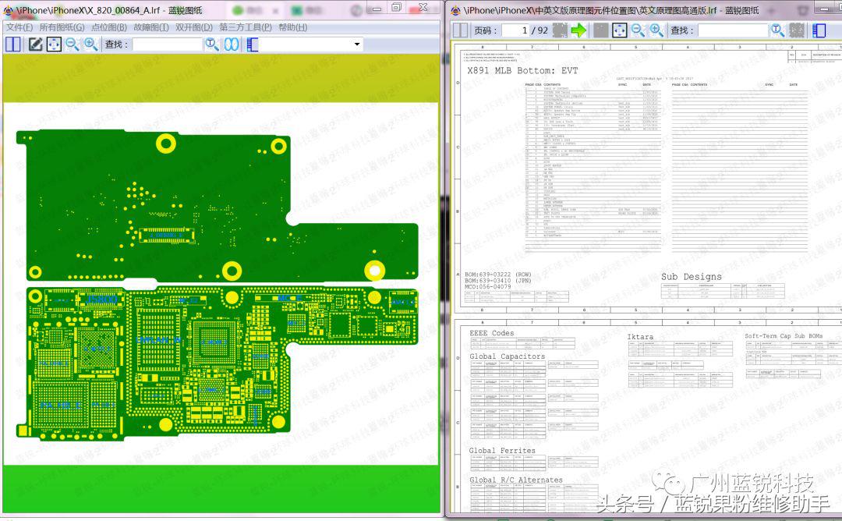Viewport: 842px width, 521px height.
Task: Expand the dropdown list in left toolbar
Action: click(357, 44)
